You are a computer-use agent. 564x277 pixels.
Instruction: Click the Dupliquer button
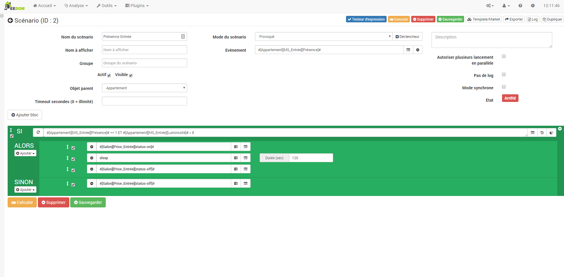pos(552,19)
